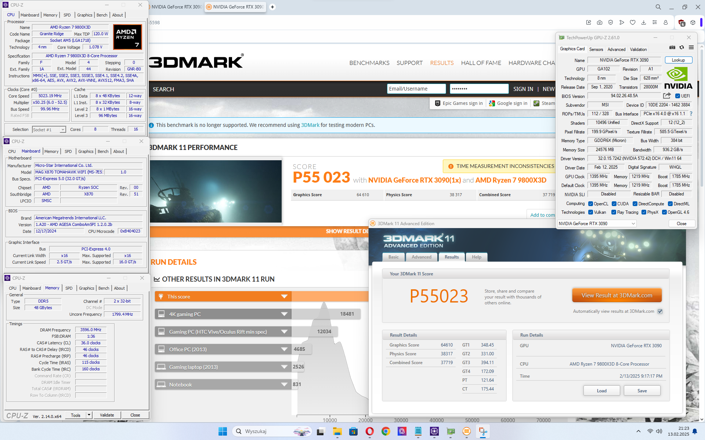Screen dimensions: 705x440
Task: Click Epic Games sign in button
Action: coord(459,103)
